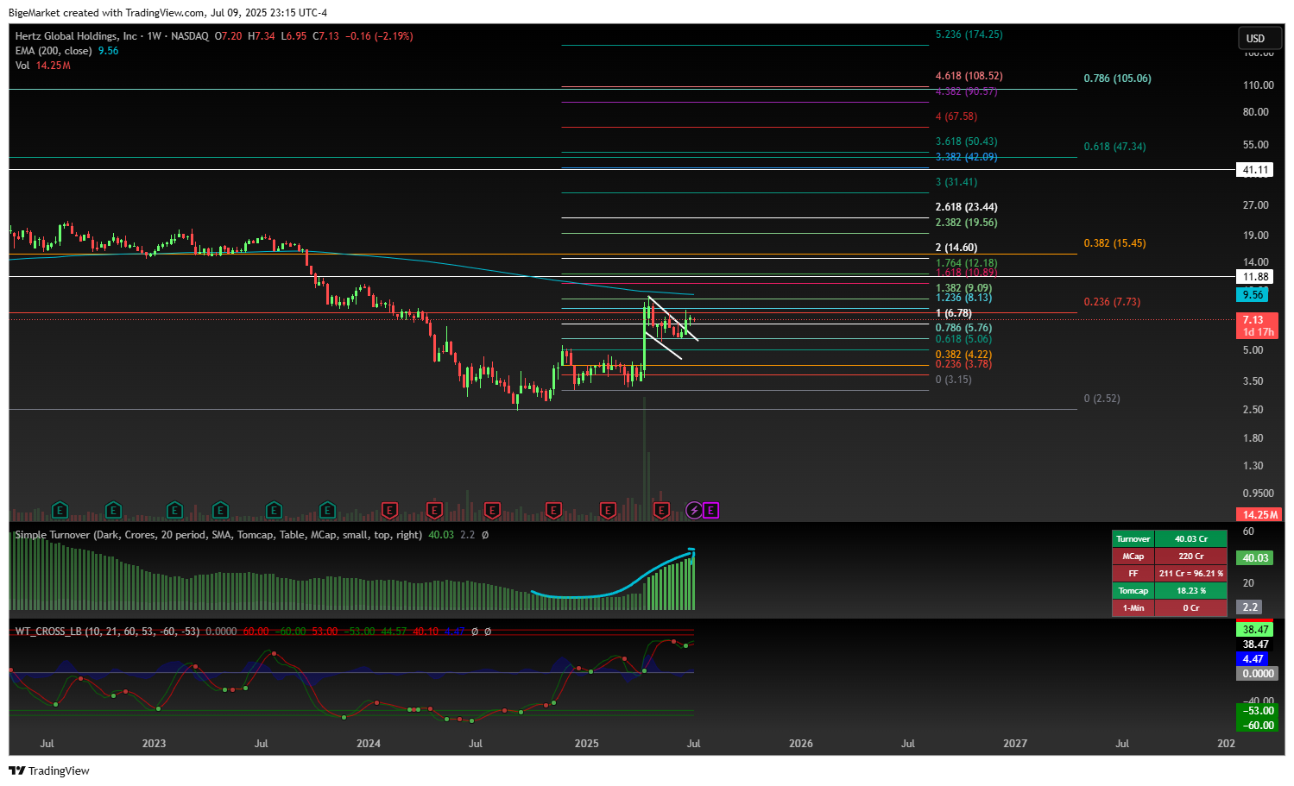Click the TradingView logo at bottom left

click(x=49, y=770)
